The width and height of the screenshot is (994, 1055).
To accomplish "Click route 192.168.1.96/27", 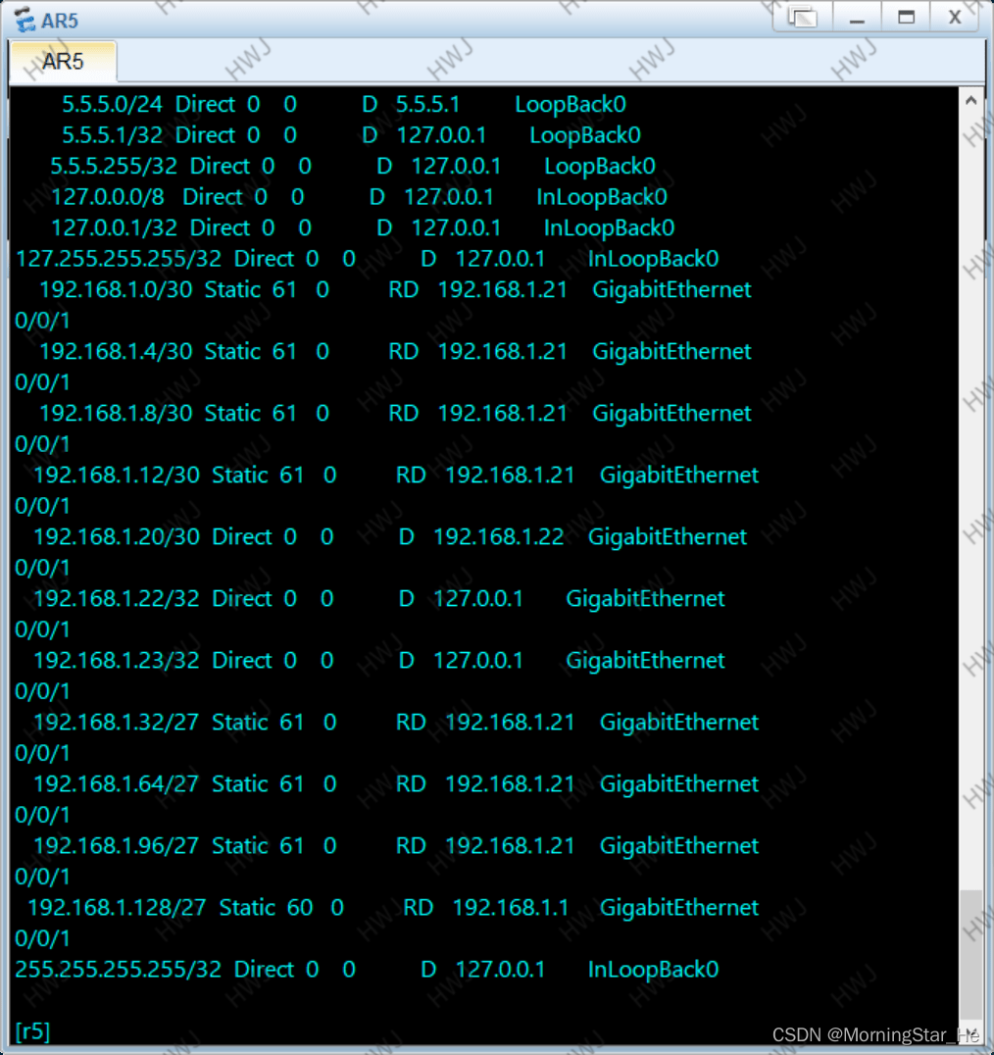I will (x=117, y=846).
